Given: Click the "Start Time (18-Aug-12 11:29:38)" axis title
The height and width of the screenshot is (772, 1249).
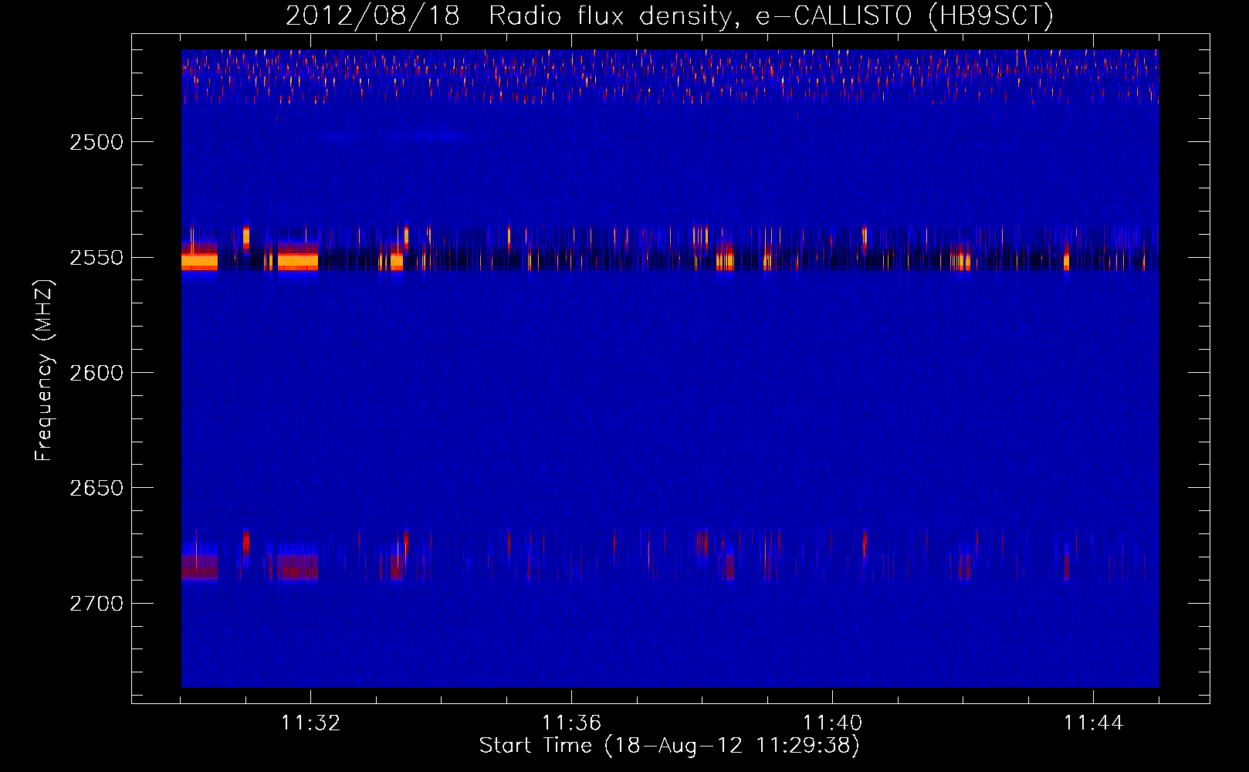Looking at the screenshot, I should 669,746.
